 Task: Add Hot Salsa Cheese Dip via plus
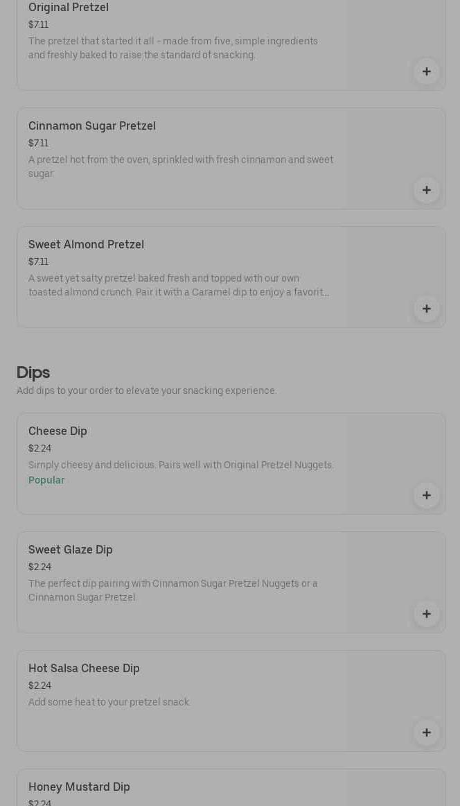[x=426, y=732]
